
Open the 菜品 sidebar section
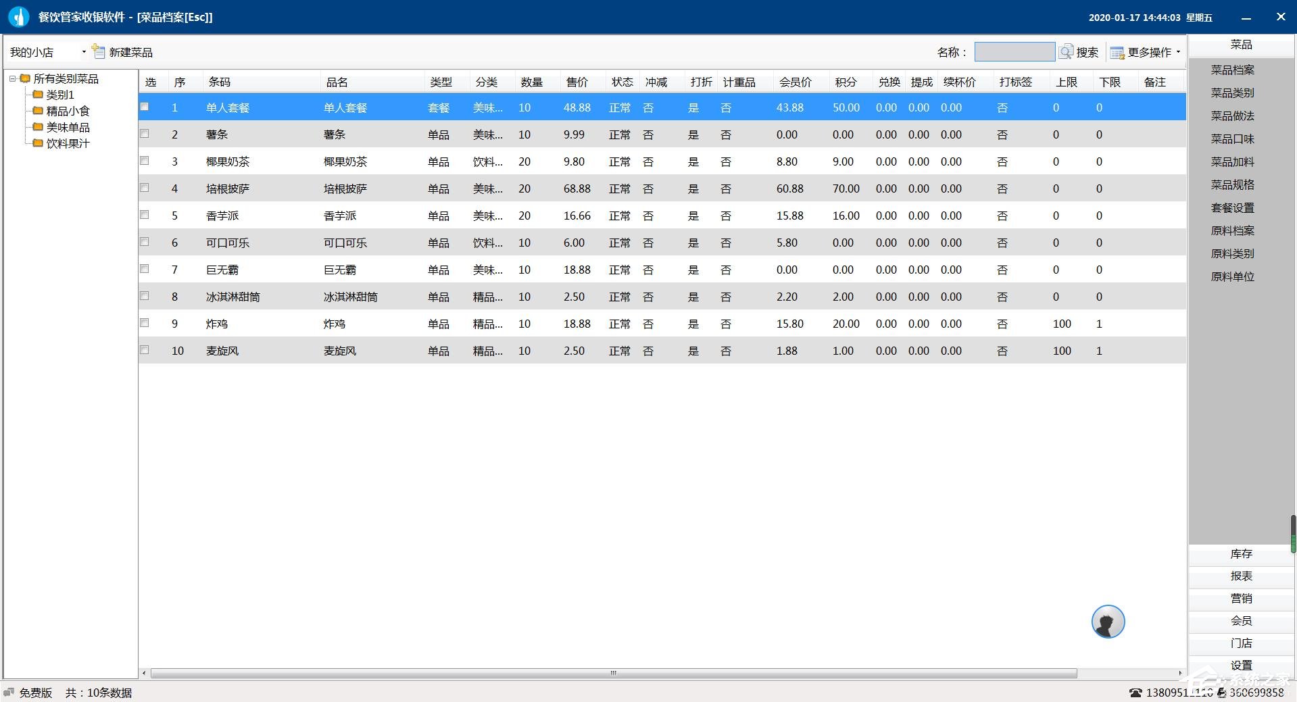pyautogui.click(x=1241, y=45)
